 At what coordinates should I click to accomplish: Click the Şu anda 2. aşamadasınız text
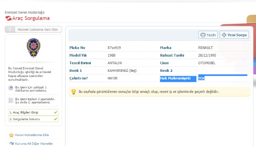tap(33, 102)
